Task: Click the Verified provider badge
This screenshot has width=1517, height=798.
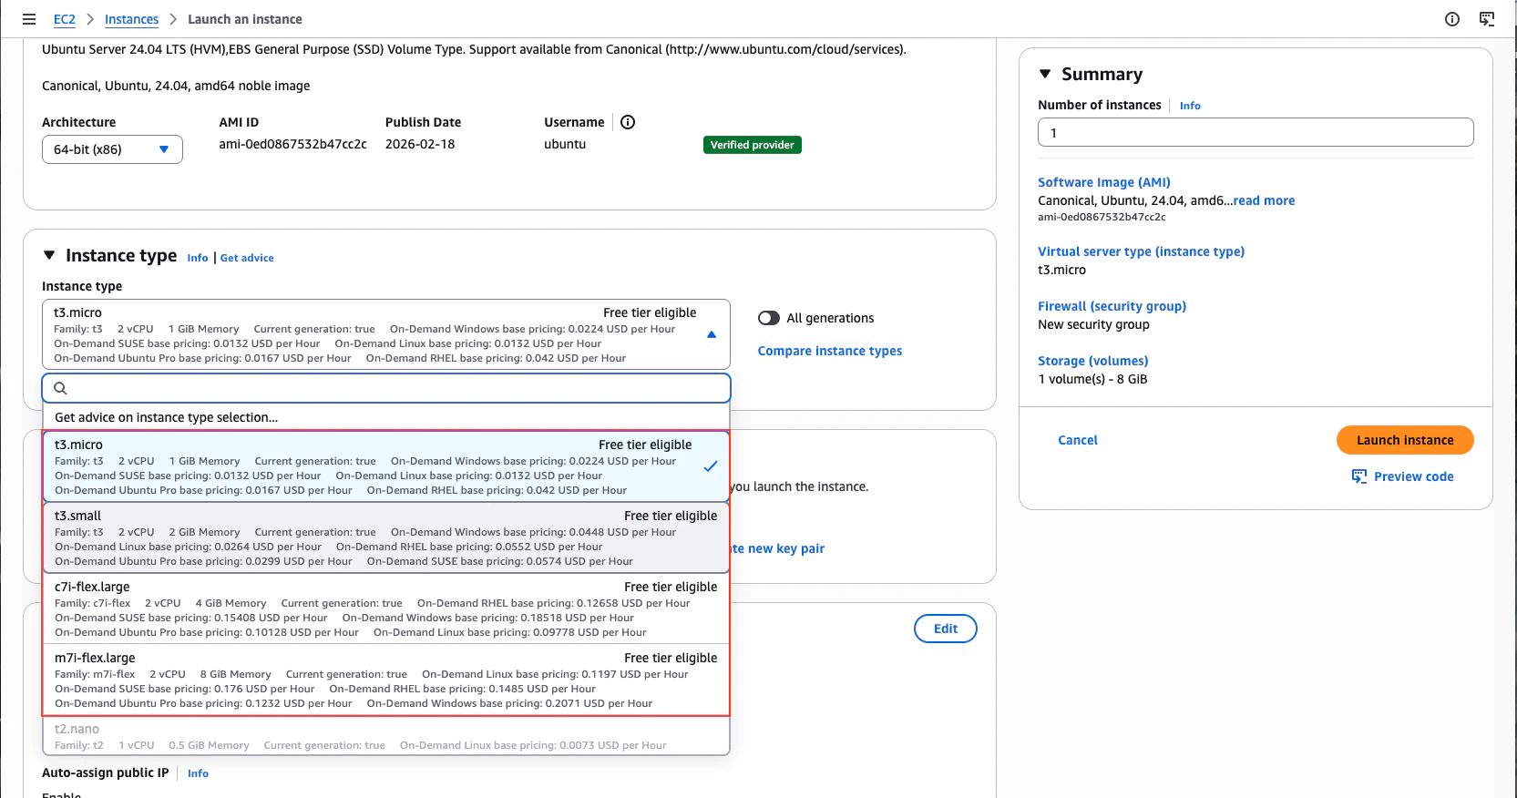Action: coord(753,145)
